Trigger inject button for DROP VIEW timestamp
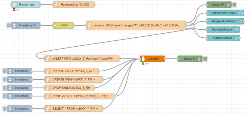The image size is (247, 113). coord(5,96)
